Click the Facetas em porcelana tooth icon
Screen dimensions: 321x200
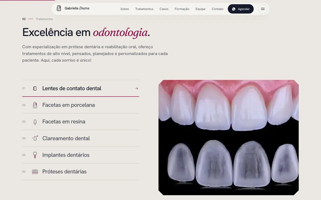pos(35,105)
